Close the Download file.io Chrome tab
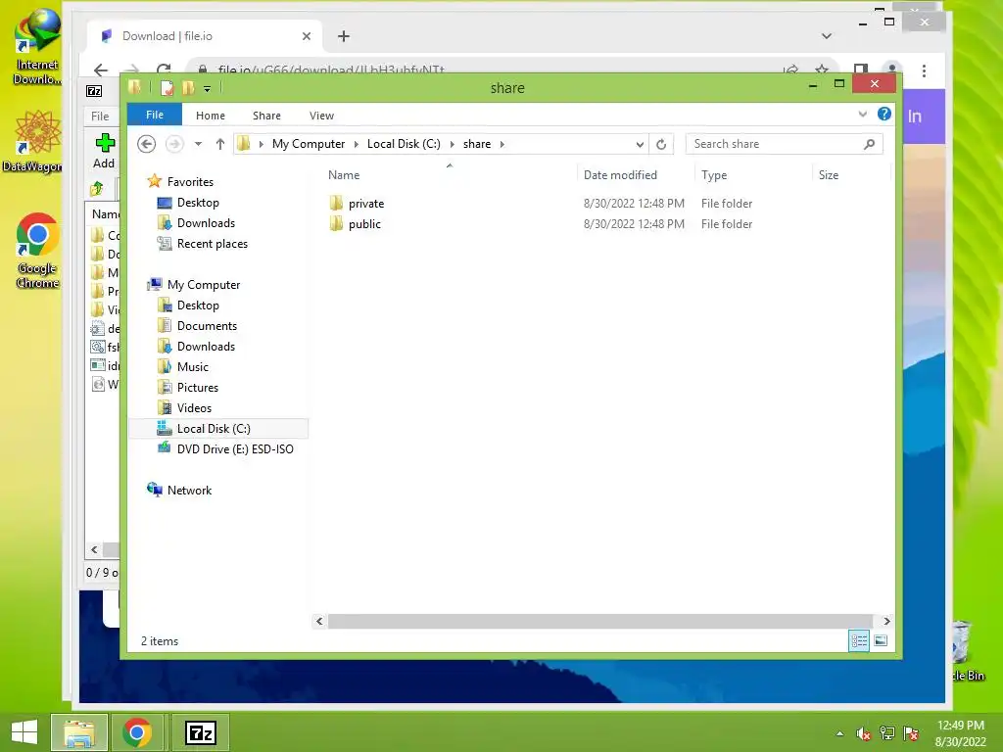Image resolution: width=1003 pixels, height=752 pixels. click(x=307, y=36)
